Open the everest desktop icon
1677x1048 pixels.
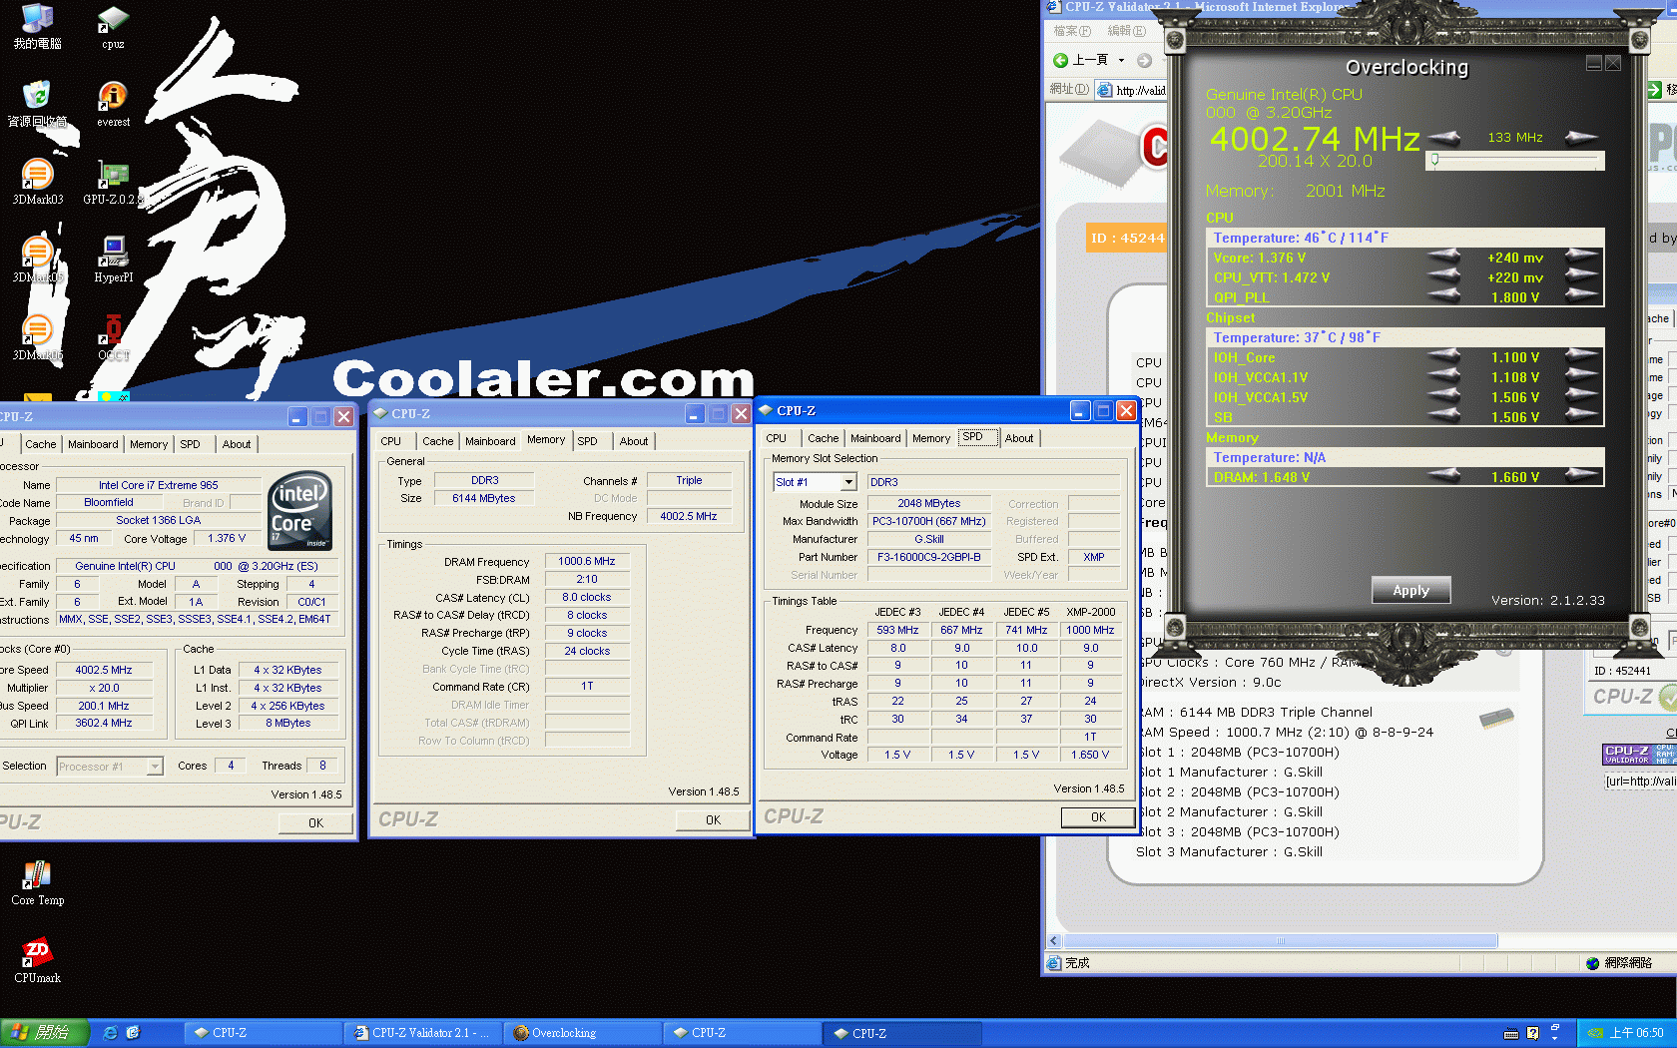113,104
